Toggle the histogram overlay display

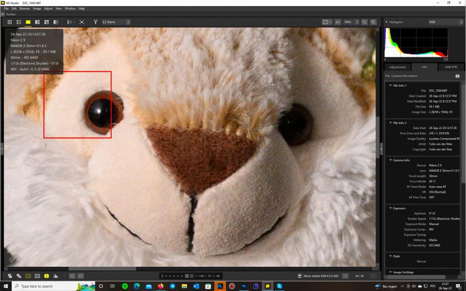click(x=55, y=276)
